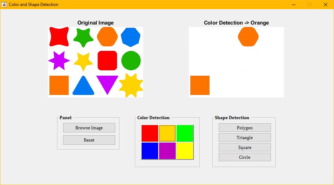334x185 pixels.
Task: Select the blue color detection swatch
Action: click(150, 151)
